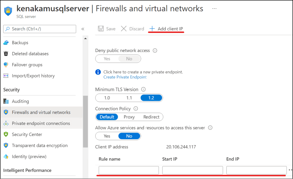Choose Redirect connection policy
Screen dimensions: 293x179
[x=151, y=117]
